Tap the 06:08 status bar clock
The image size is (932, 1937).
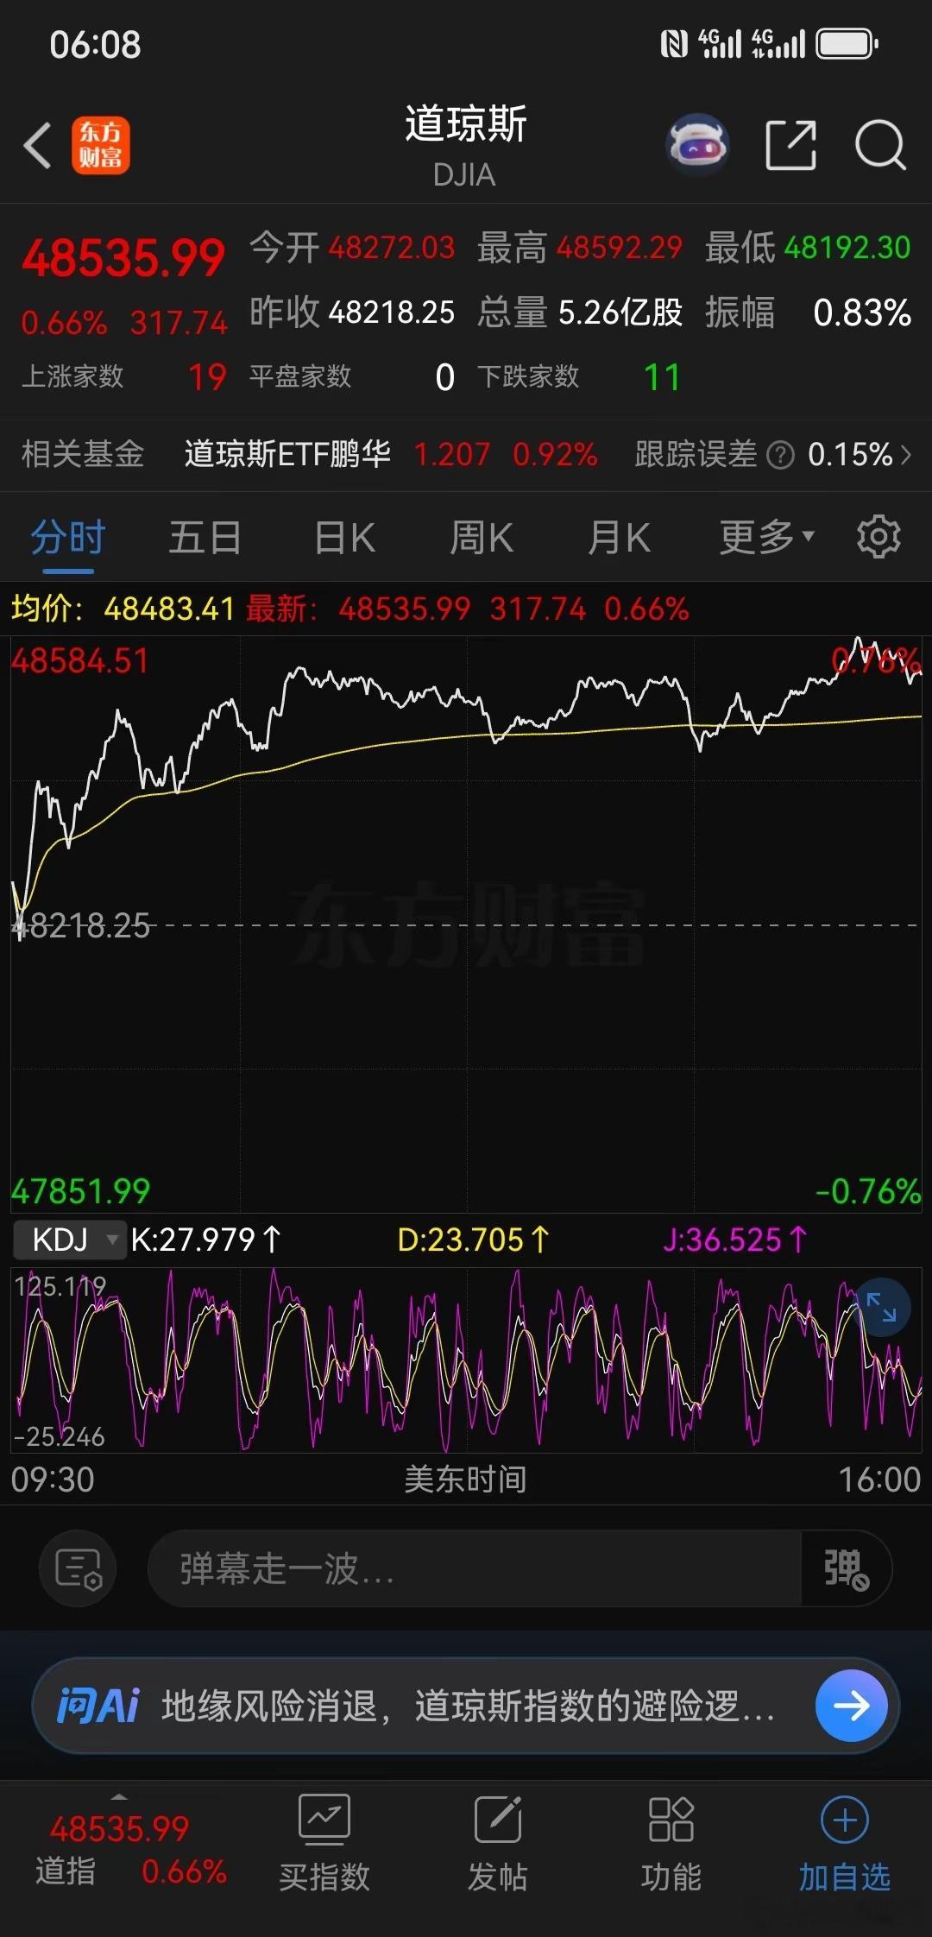[95, 45]
